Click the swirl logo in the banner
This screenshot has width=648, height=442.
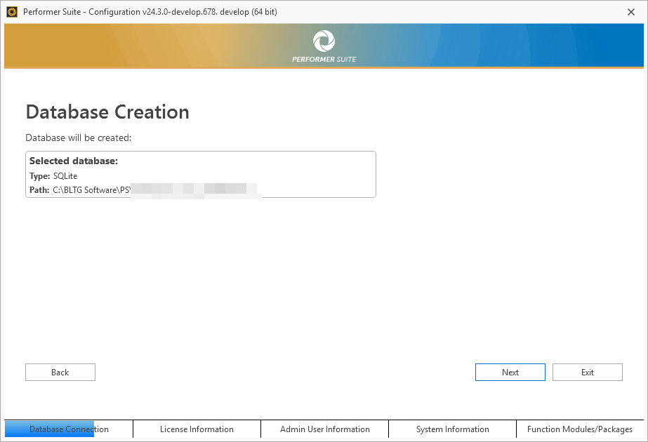324,41
